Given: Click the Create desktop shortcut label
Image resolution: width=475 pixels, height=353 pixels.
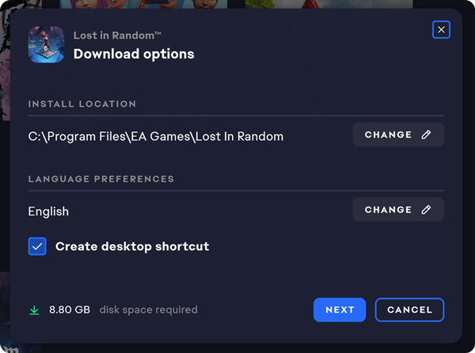Looking at the screenshot, I should (132, 246).
